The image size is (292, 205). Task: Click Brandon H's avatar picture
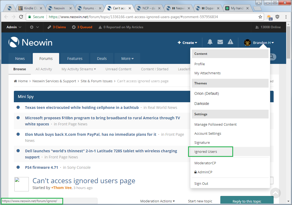pyautogui.click(x=248, y=43)
